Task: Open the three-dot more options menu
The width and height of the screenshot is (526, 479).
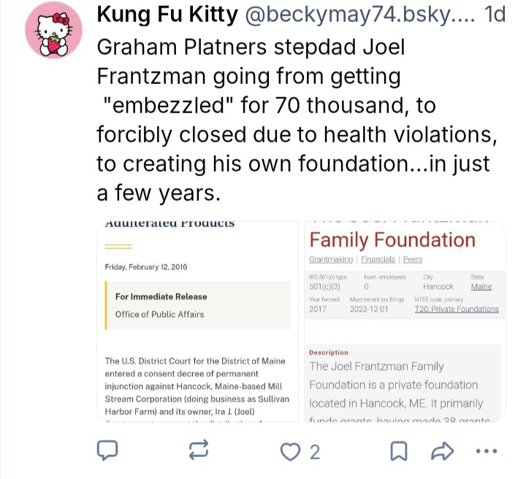Action: coord(487,451)
